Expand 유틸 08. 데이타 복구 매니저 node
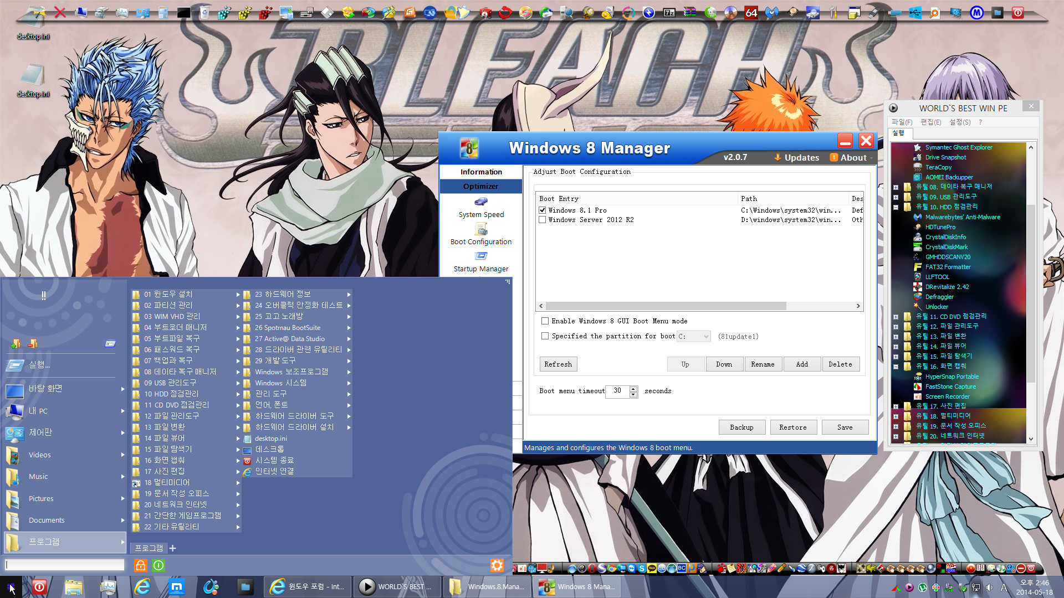 coord(896,187)
